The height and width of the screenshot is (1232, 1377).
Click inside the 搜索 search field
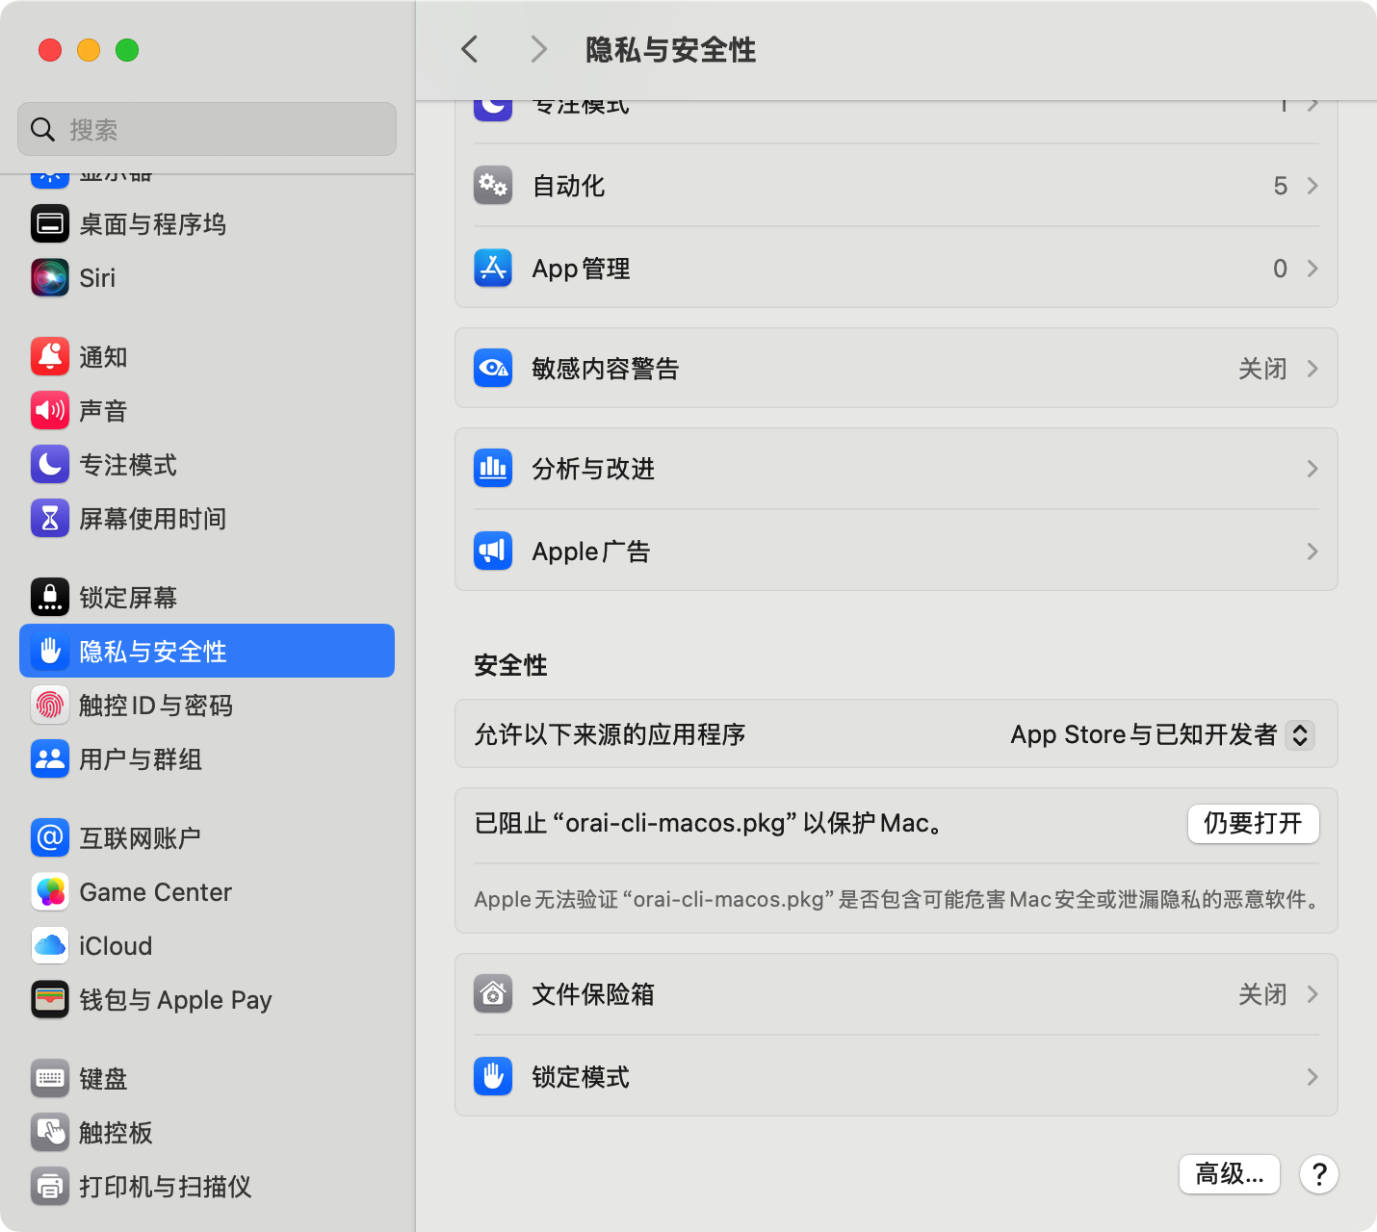(x=205, y=128)
